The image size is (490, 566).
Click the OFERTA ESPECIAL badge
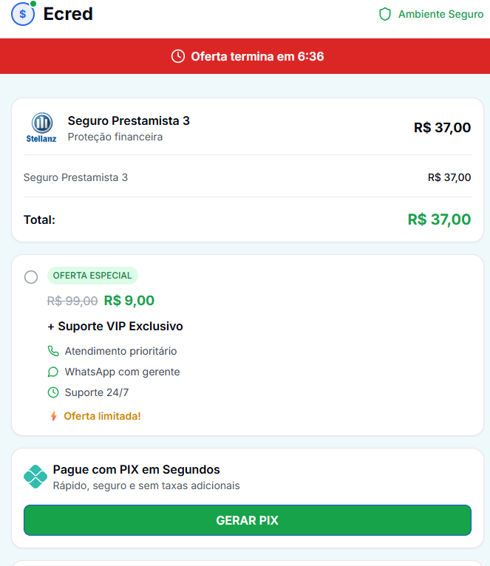click(x=92, y=276)
